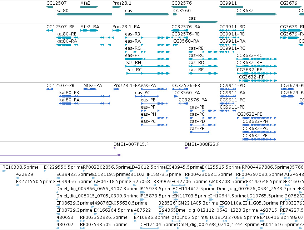Select the EP08639.3prime EST label
The height and width of the screenshot is (230, 304).
(74, 203)
